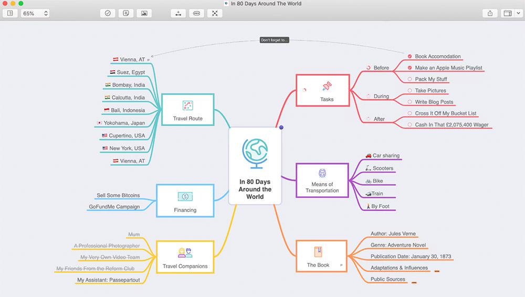Click the add note toolbar button
The height and width of the screenshot is (297, 525).
point(126,14)
